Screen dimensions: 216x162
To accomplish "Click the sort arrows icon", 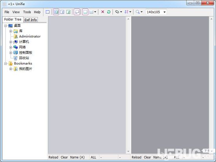I will click(126, 12).
